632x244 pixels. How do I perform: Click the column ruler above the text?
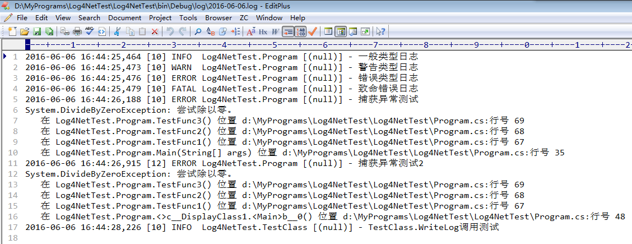(x=328, y=45)
